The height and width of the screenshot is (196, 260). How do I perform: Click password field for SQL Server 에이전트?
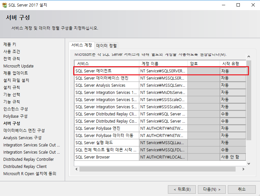[204, 71]
